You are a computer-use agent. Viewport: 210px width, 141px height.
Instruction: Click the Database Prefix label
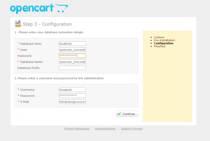29,68
